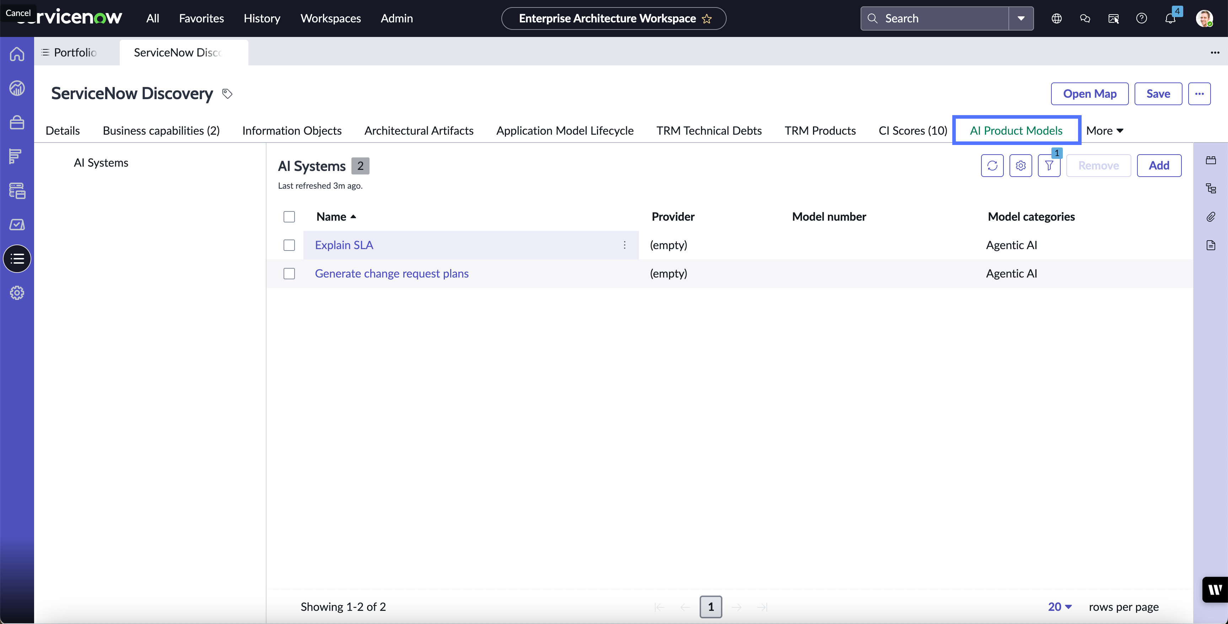The image size is (1228, 624).
Task: Open the History menu
Action: coord(262,18)
